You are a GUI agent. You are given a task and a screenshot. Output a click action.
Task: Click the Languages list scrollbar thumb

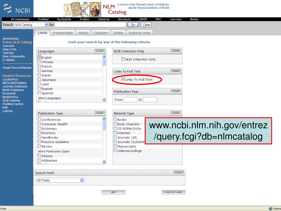pyautogui.click(x=104, y=62)
